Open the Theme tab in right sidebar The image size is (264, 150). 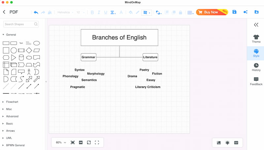coord(256,39)
